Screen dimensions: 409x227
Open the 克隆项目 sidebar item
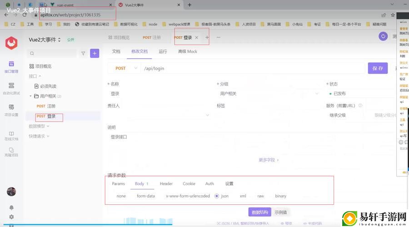11,152
